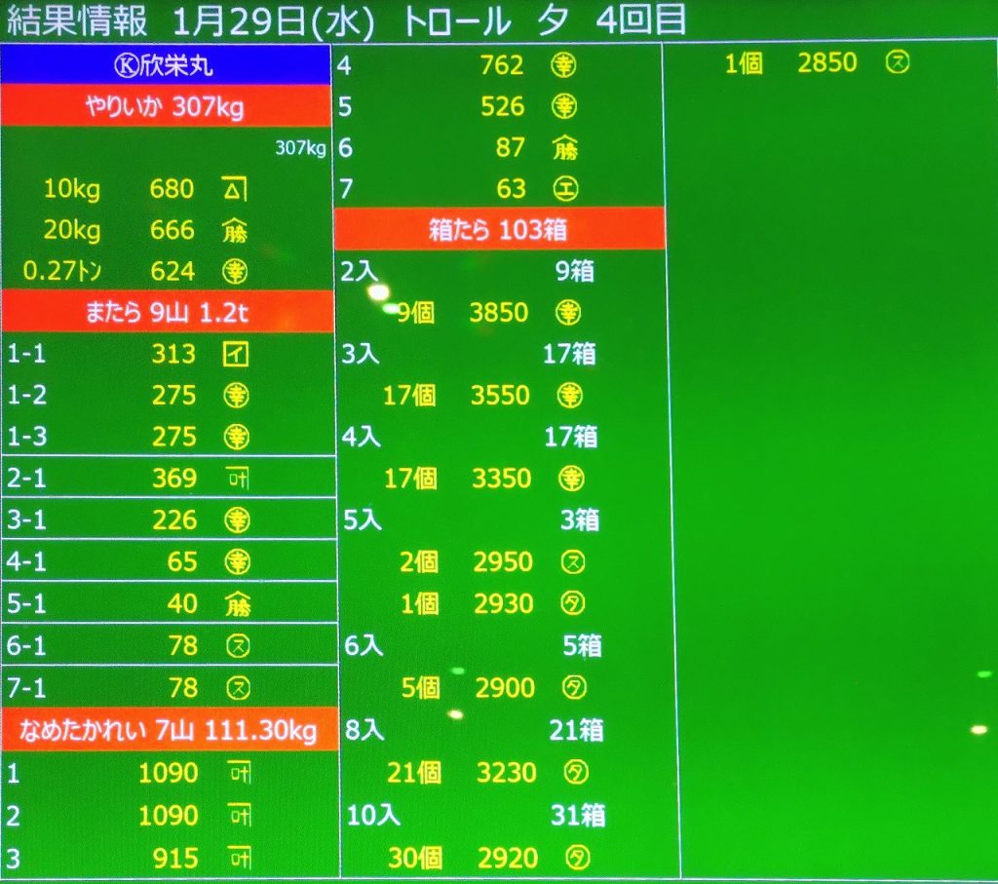Screen dimensions: 998x884
Task: Select the buyer mark in the 20kg 666 row
Action: point(235,231)
